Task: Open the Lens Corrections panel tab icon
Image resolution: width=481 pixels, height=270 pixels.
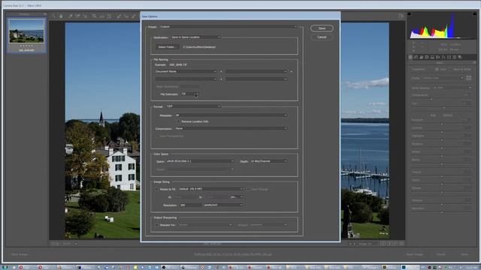Action: (438, 57)
